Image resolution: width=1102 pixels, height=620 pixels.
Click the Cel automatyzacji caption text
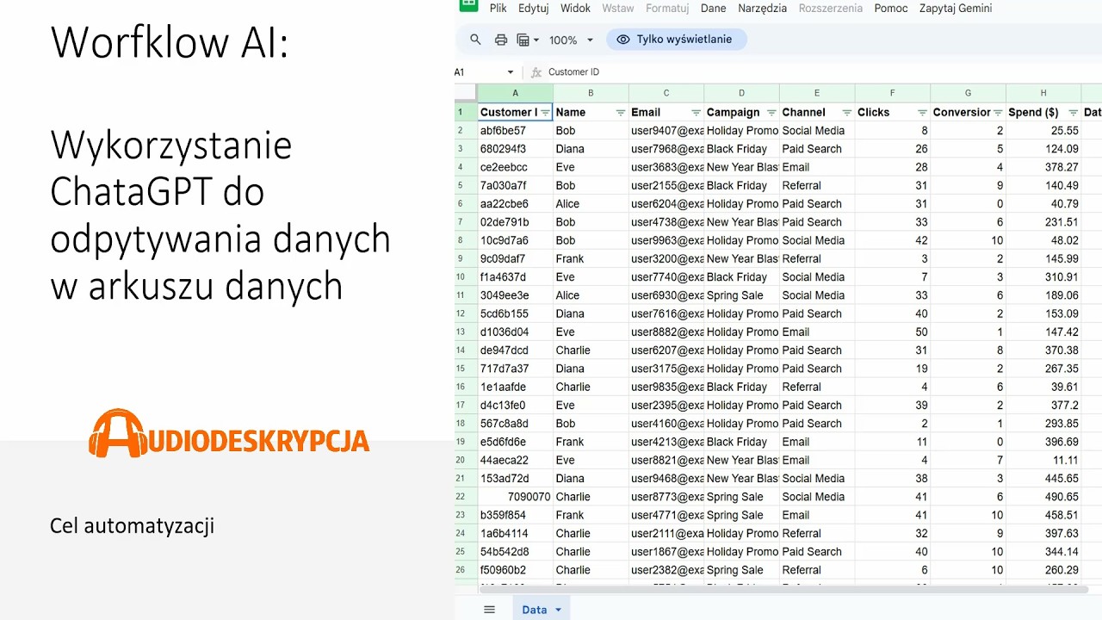point(132,526)
